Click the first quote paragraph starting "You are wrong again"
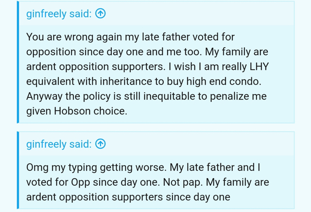 [x=147, y=74]
